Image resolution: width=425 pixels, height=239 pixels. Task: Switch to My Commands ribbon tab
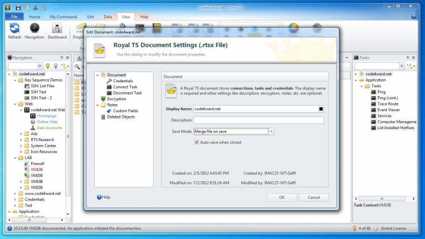click(63, 17)
